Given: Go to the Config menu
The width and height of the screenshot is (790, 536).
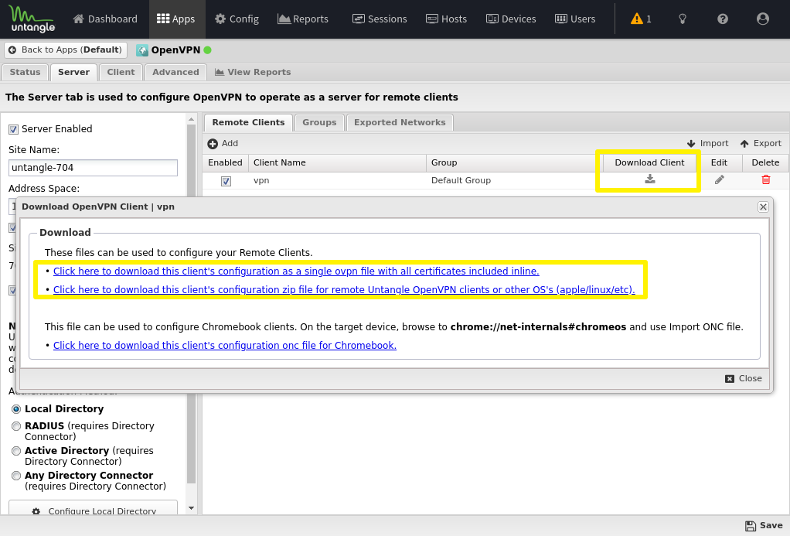Looking at the screenshot, I should click(x=237, y=19).
